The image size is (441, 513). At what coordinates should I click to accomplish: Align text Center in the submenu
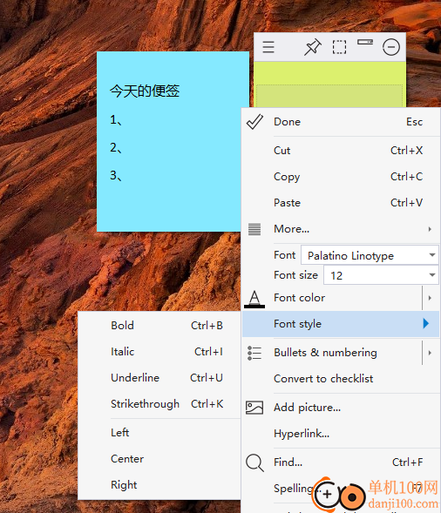[x=159, y=459]
